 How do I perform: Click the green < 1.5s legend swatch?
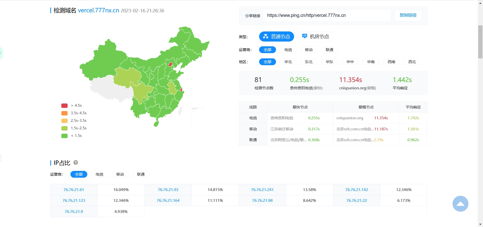(64, 136)
